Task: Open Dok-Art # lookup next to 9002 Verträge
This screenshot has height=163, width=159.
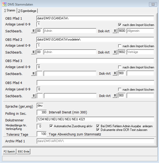Action: click(115, 52)
